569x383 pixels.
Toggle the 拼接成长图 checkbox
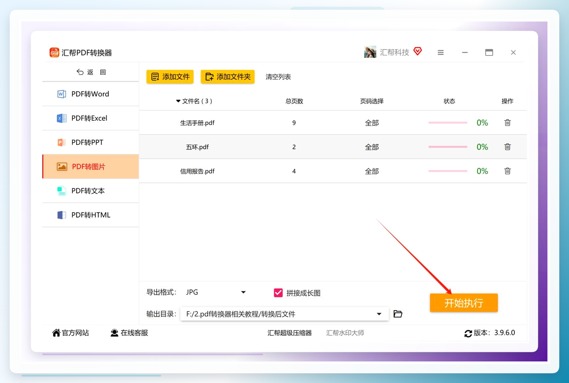pos(278,293)
